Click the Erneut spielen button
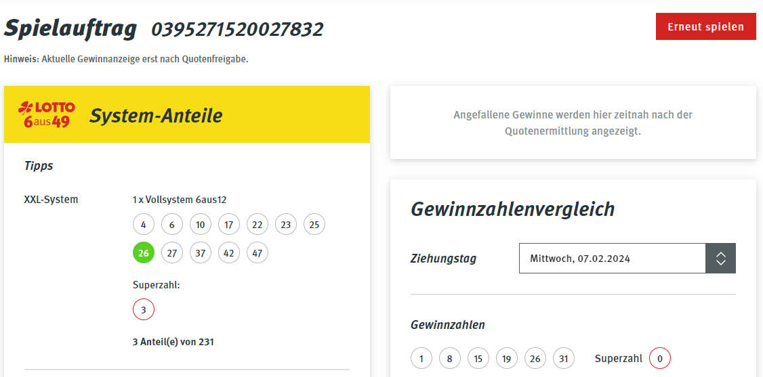763x377 pixels. click(x=705, y=26)
